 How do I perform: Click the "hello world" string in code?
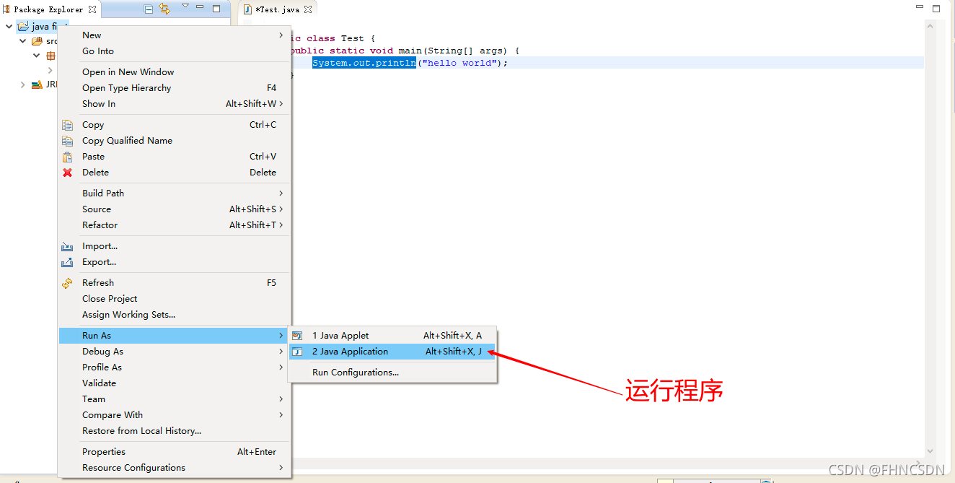pos(459,63)
